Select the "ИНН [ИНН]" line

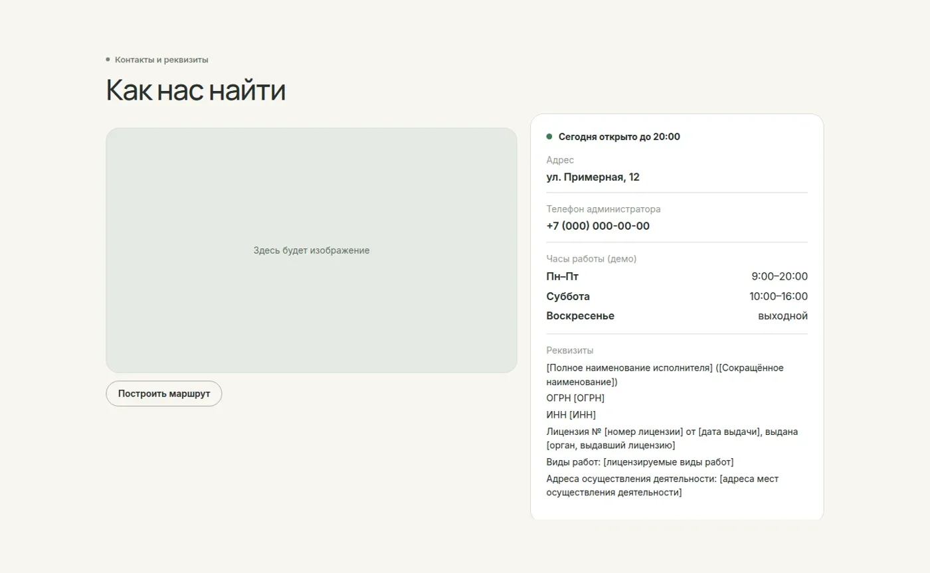pyautogui.click(x=571, y=415)
